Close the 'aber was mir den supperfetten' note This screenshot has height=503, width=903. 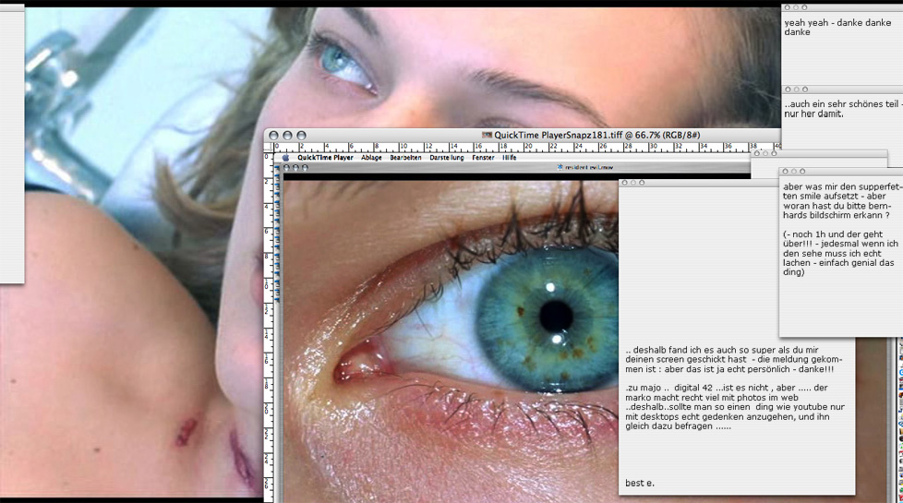tap(786, 172)
